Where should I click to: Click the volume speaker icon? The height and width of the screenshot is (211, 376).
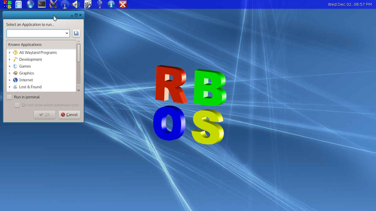[x=76, y=4]
